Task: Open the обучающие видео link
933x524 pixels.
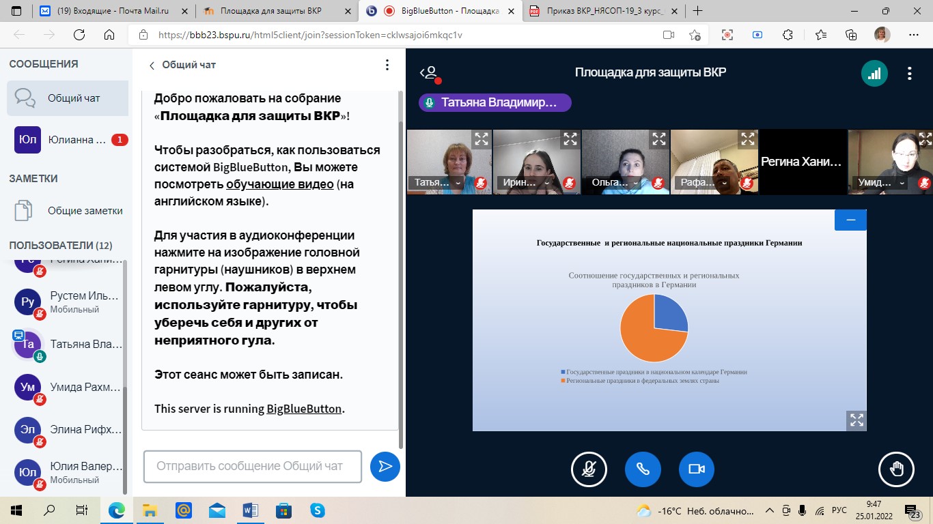Action: (x=280, y=184)
